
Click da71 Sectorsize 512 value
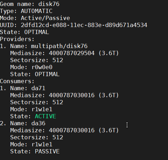click(x=58, y=102)
